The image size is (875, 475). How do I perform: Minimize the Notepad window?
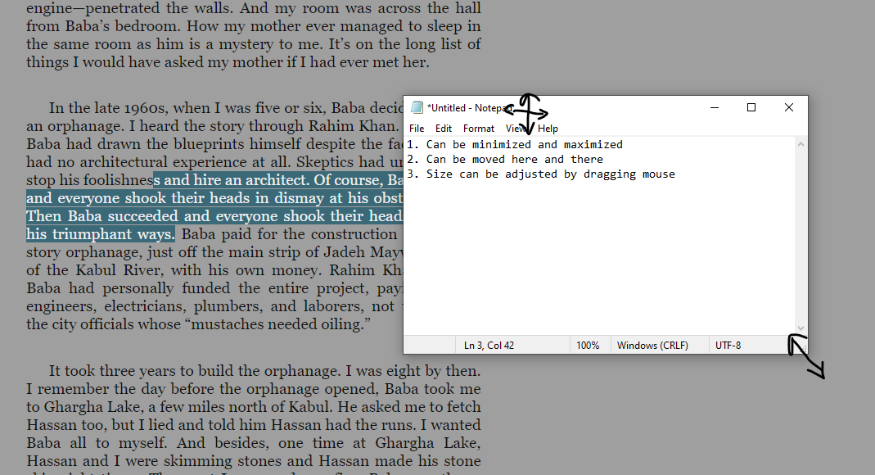[x=715, y=107]
